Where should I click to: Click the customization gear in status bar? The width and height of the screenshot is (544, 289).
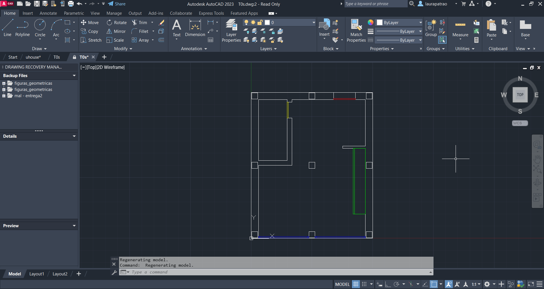(487, 284)
